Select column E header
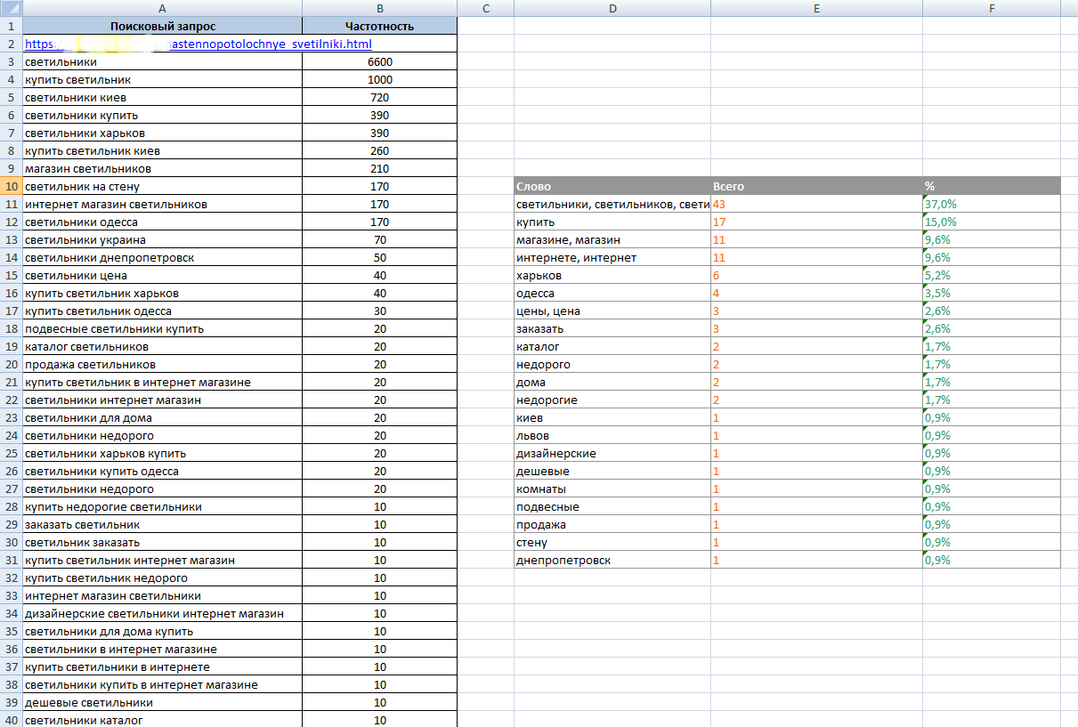 [x=816, y=8]
